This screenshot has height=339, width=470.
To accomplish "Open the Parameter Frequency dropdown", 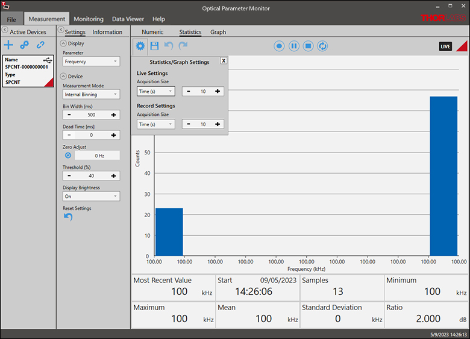I will [x=91, y=62].
